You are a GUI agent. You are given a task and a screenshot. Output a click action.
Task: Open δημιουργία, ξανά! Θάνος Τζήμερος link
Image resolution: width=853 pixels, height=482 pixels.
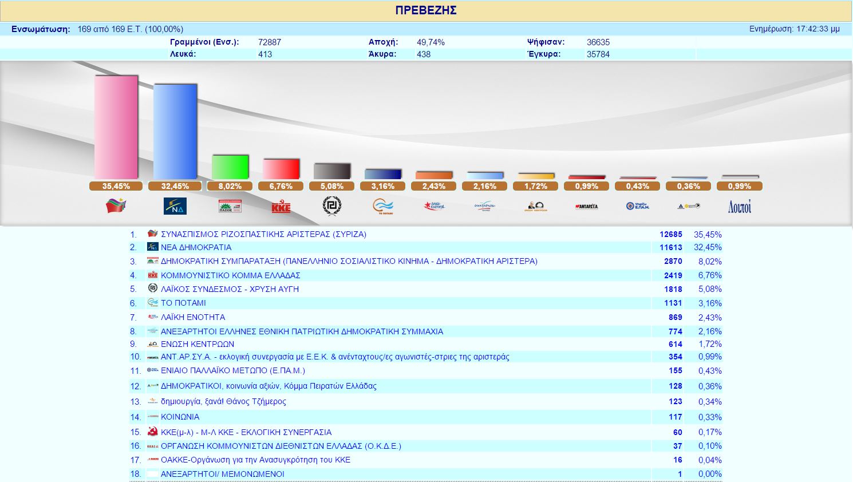223,401
